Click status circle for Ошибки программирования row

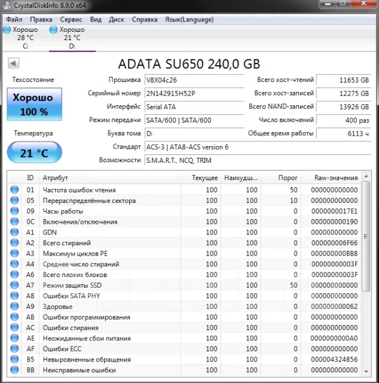(14, 317)
